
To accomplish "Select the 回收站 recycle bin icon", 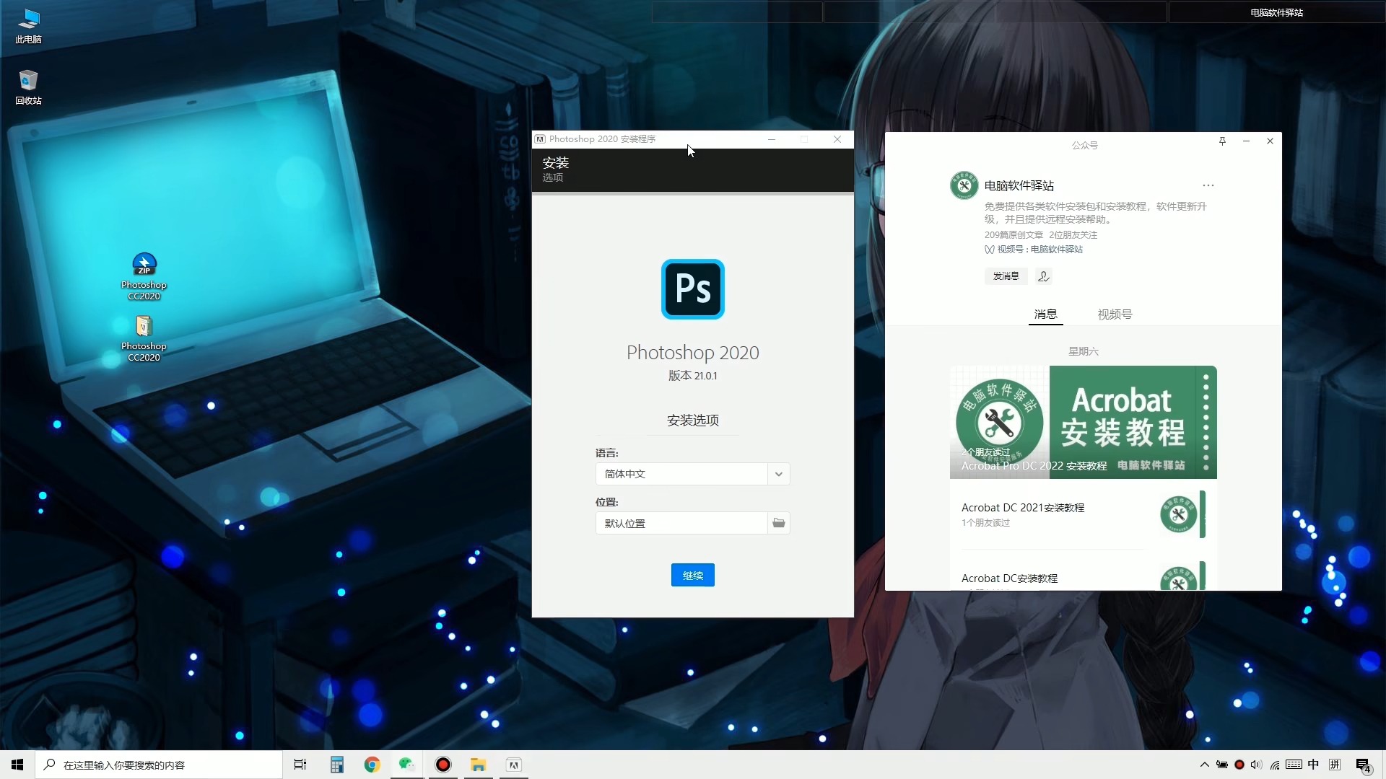I will pos(28,87).
